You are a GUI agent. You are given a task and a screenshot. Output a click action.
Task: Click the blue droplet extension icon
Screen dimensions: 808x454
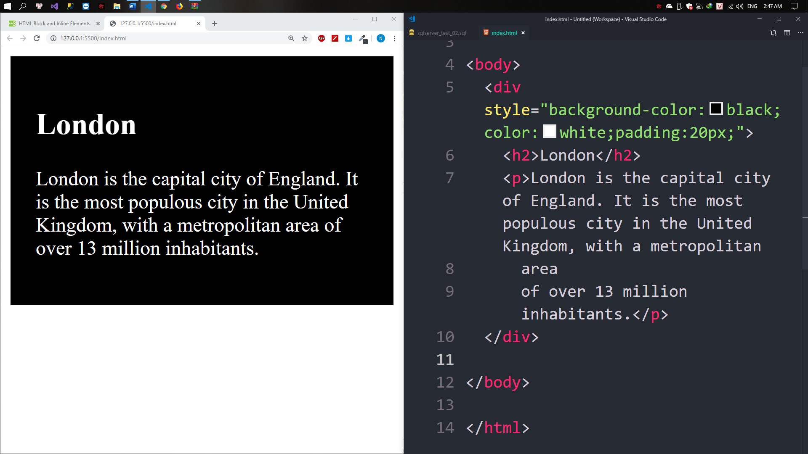[x=348, y=38]
